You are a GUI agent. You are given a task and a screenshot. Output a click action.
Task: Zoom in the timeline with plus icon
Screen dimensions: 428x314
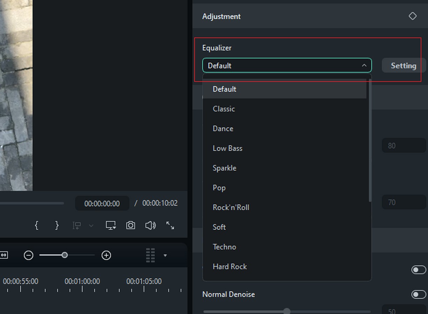[106, 255]
